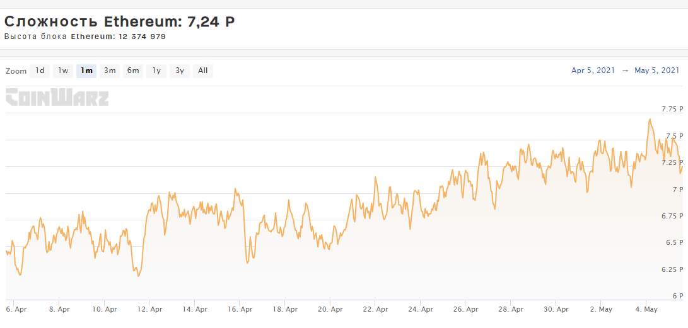
Task: Click the 22. Apr date label
Action: [376, 309]
